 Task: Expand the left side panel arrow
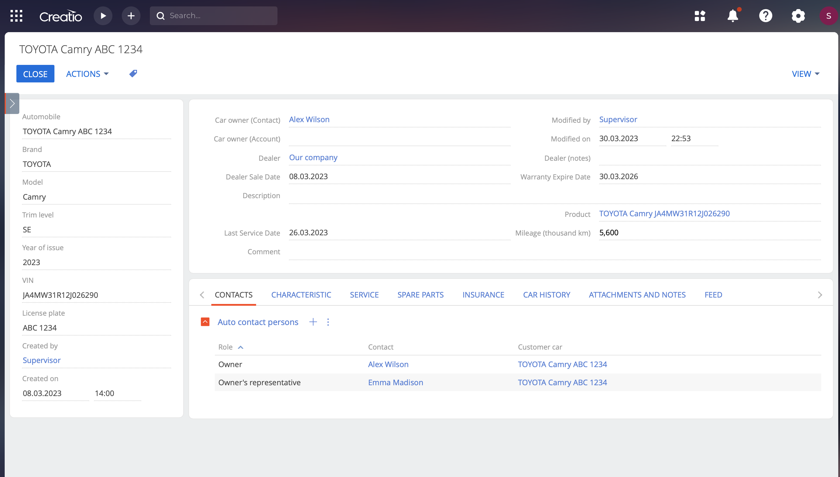point(12,103)
